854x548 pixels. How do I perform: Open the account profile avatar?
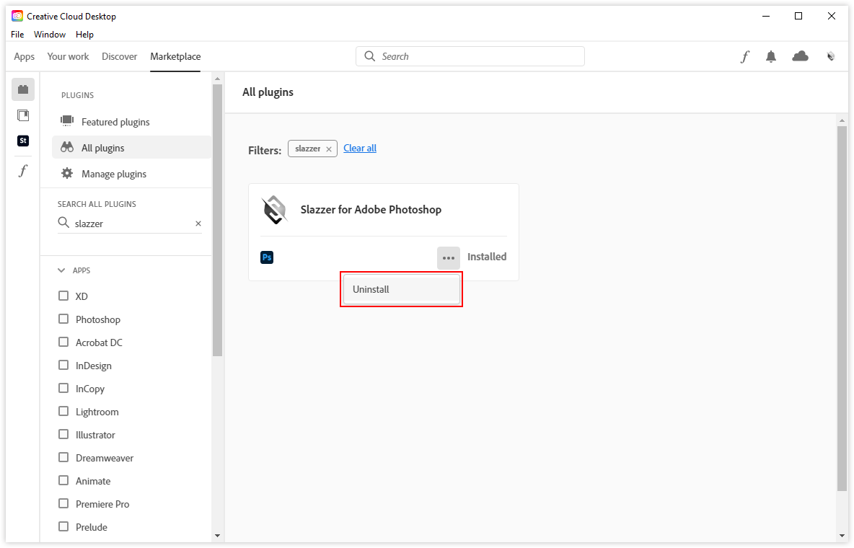coord(831,56)
